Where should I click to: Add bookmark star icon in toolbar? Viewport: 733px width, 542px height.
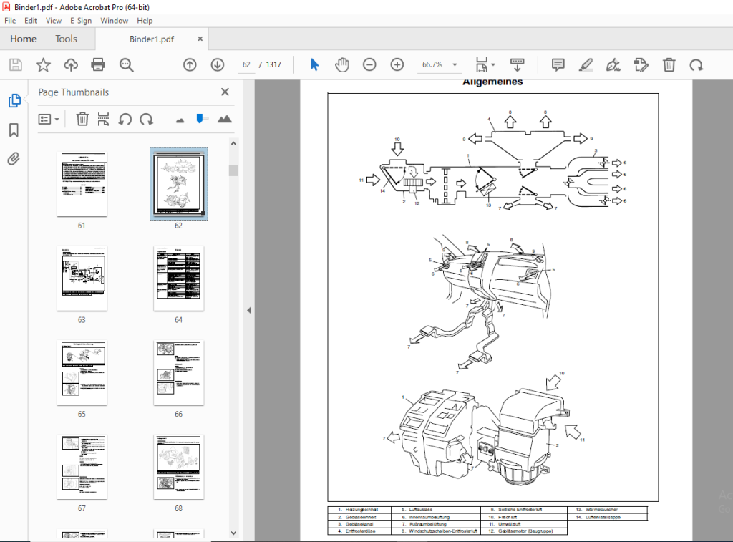tap(43, 65)
